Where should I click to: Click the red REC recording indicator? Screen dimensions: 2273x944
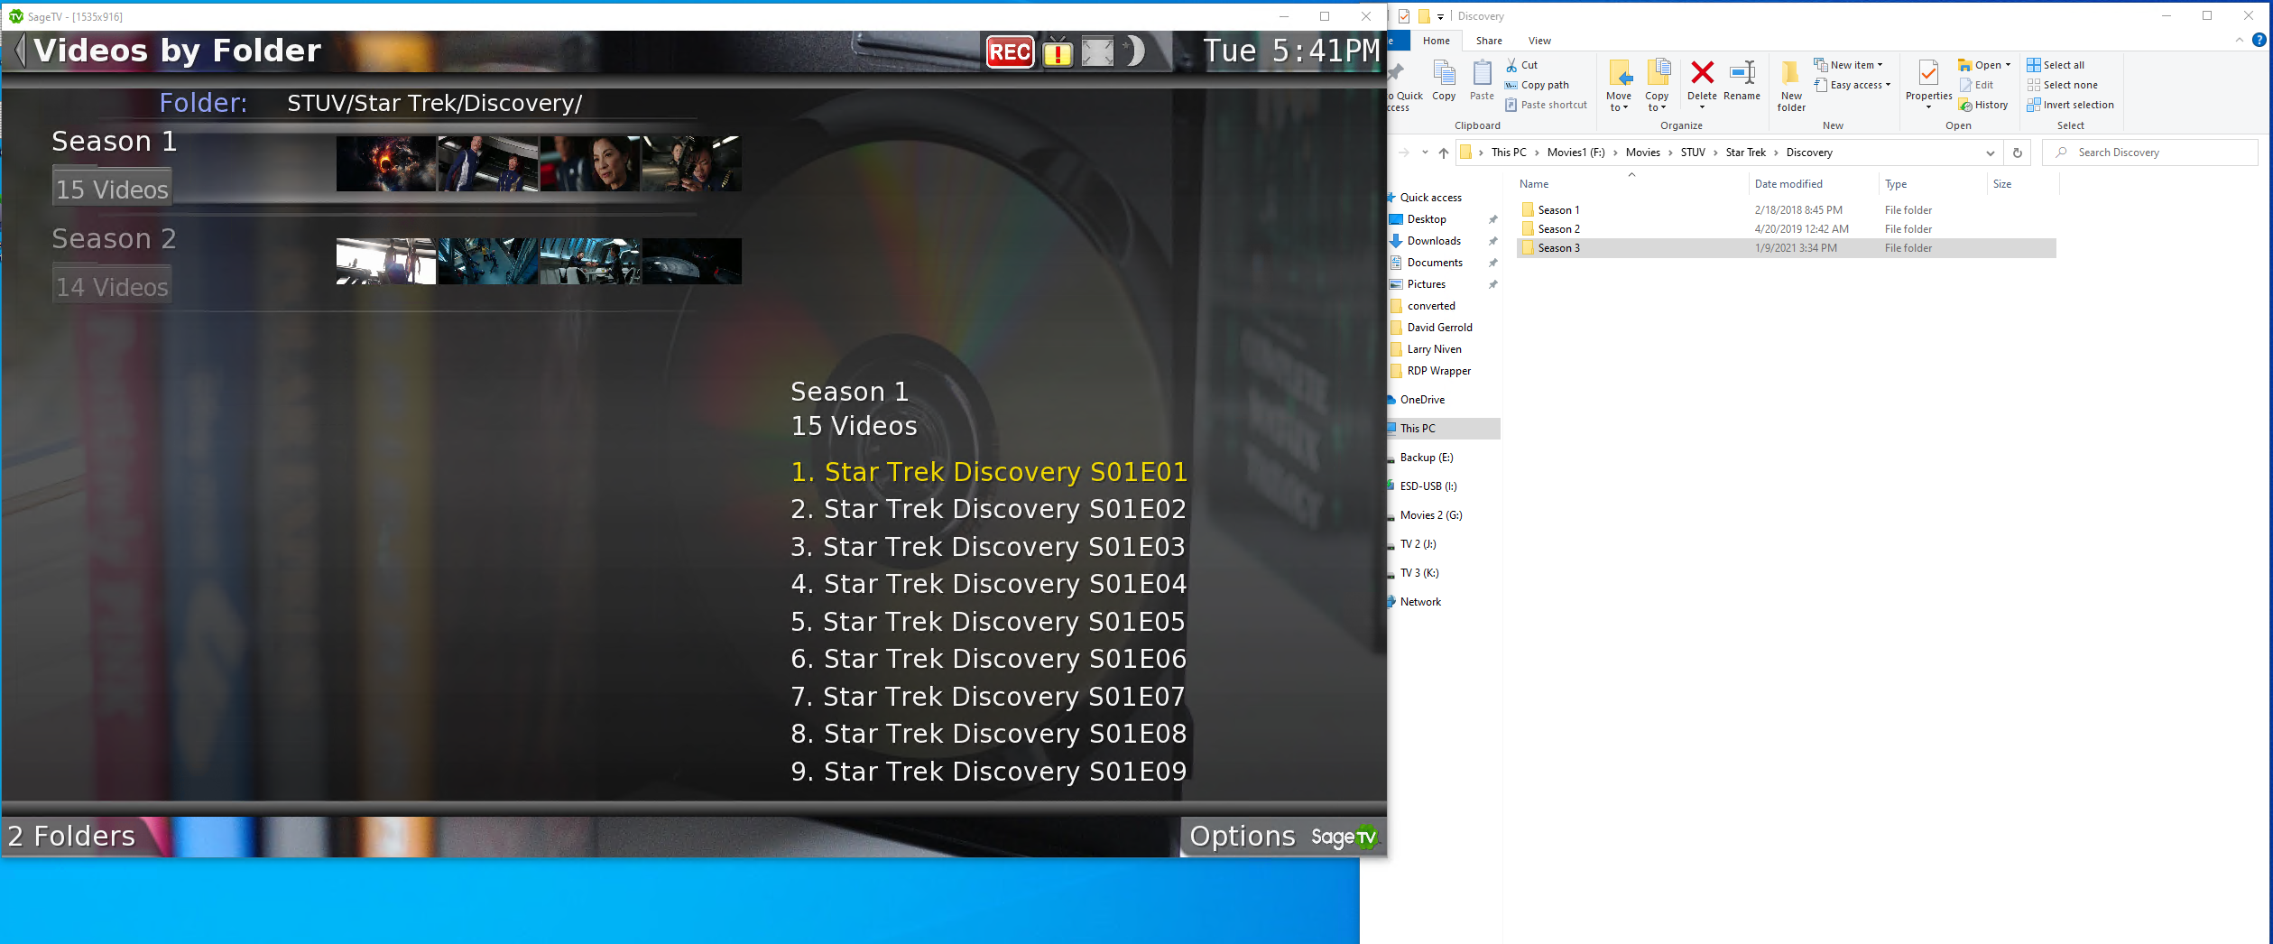pos(1010,52)
